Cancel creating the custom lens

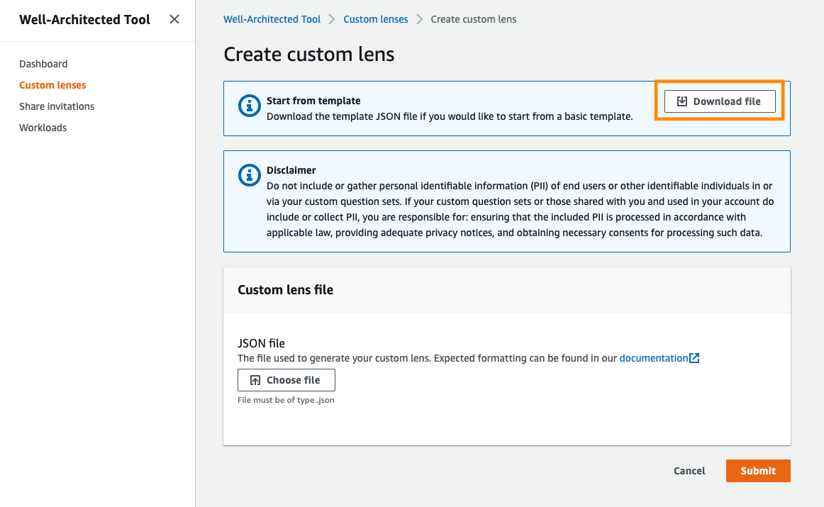(689, 470)
